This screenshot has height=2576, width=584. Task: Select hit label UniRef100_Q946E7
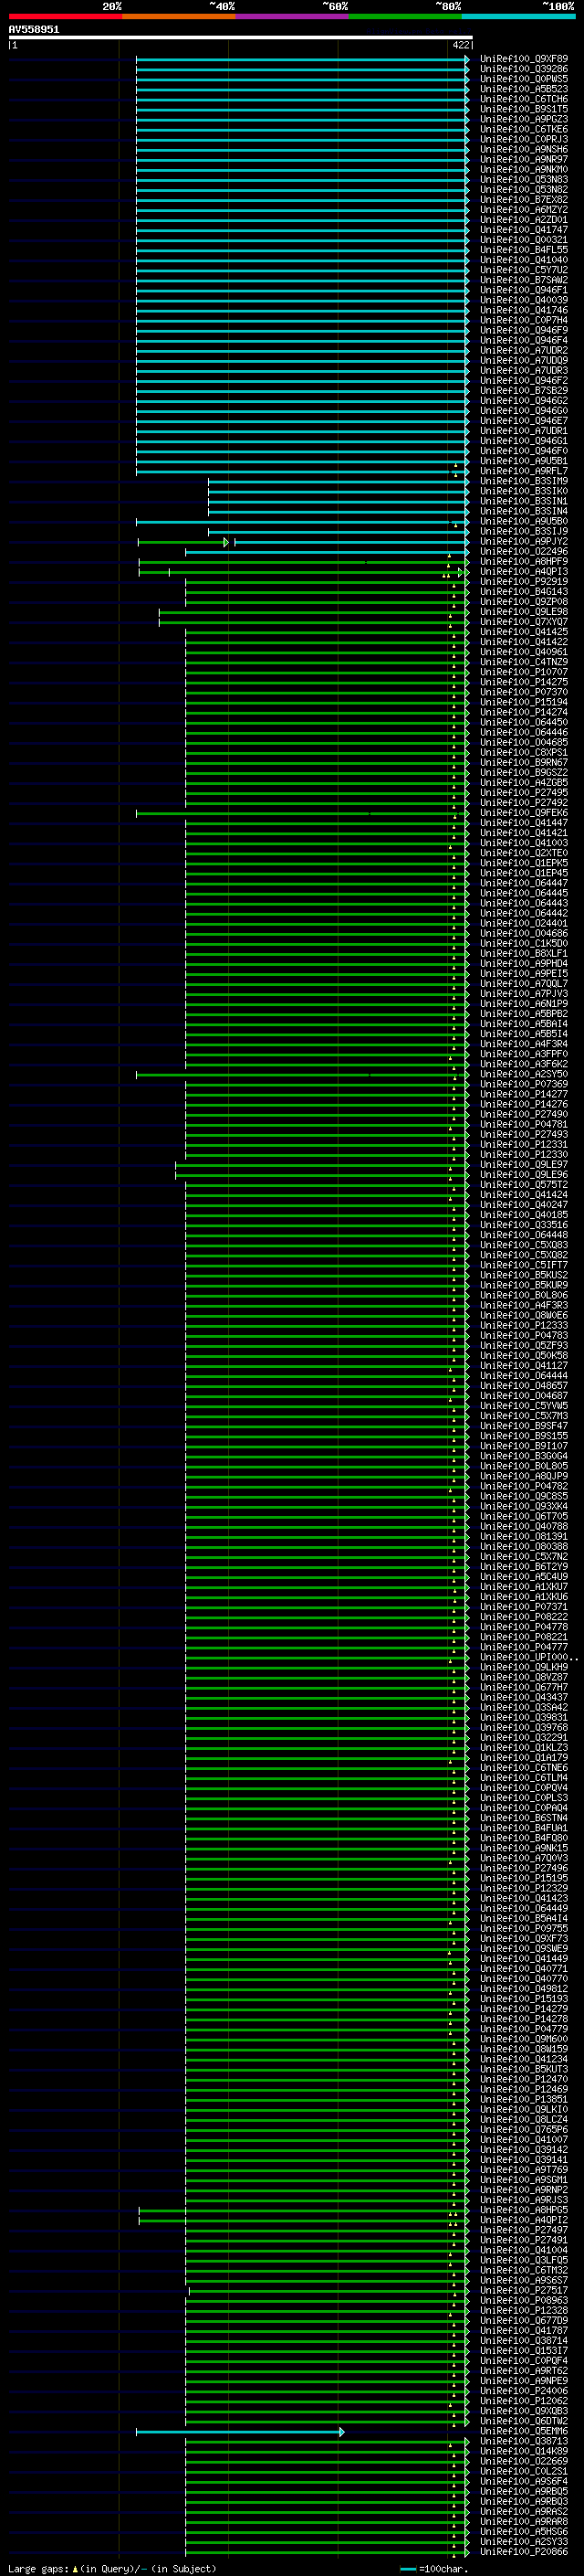coord(524,421)
